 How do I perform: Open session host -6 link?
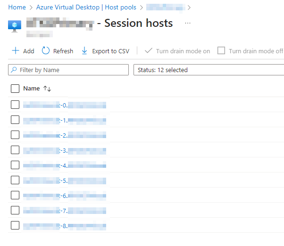pos(65,195)
